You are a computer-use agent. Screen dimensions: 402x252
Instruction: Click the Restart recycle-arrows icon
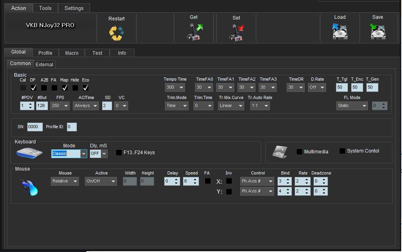(117, 33)
